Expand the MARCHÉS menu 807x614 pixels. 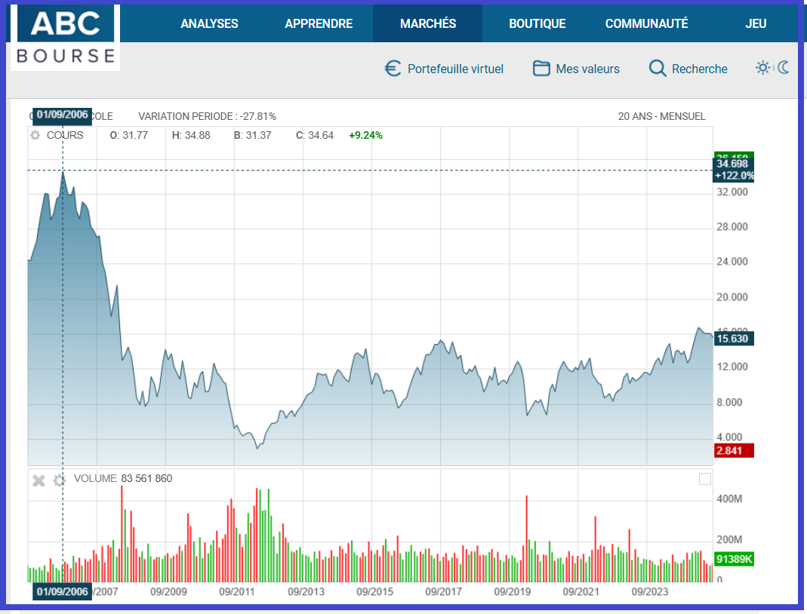pos(428,23)
